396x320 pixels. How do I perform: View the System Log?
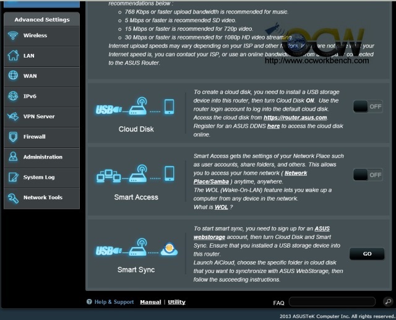coord(41,178)
